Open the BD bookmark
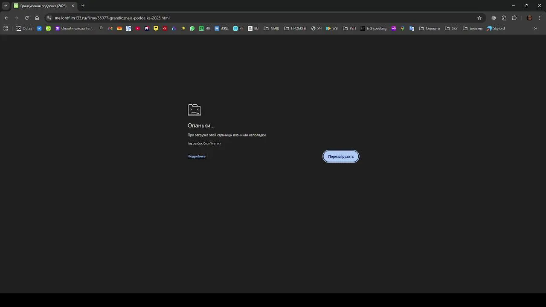This screenshot has height=307, width=546. coord(253,29)
